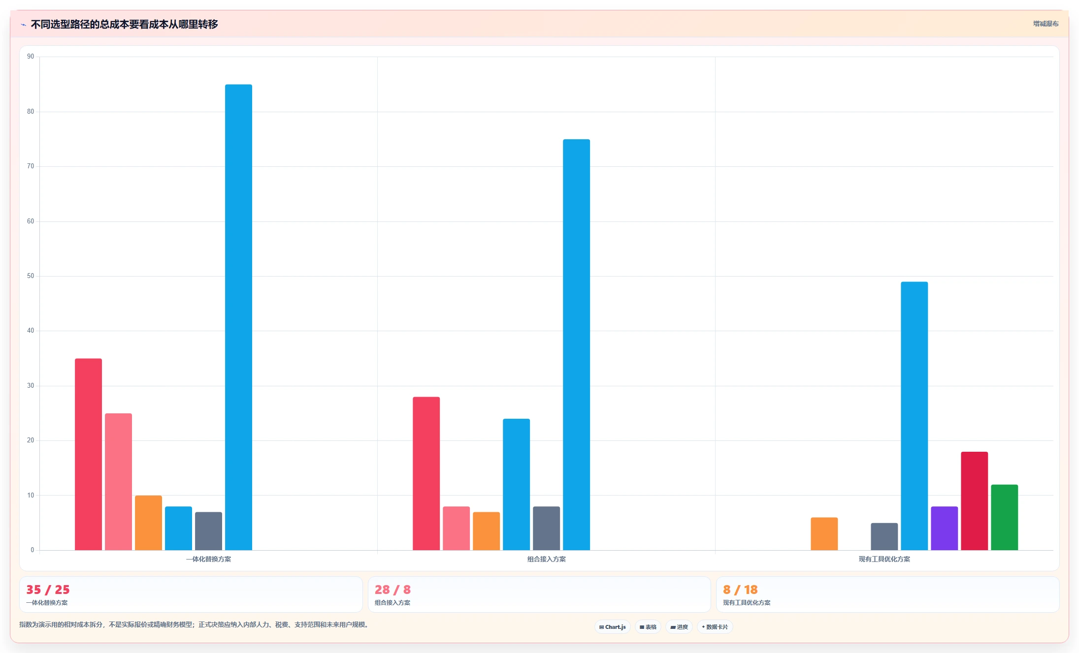The height and width of the screenshot is (653, 1079).
Task: Select the orange 6 bar in 现有工具优化方案
Action: click(824, 534)
